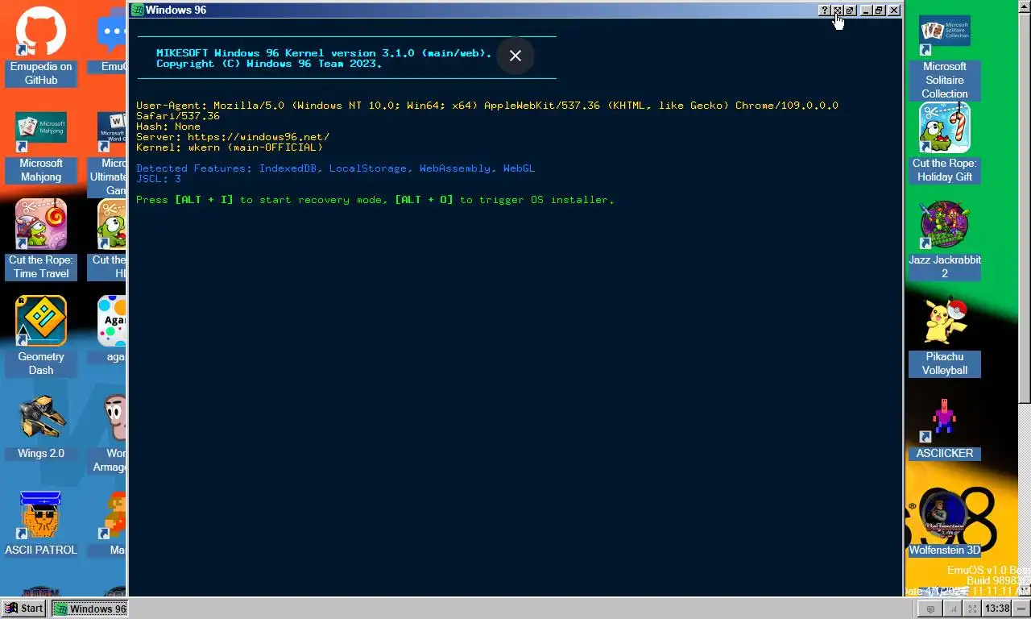
Task: Click the show desktop dash button in tray
Action: (x=1021, y=609)
